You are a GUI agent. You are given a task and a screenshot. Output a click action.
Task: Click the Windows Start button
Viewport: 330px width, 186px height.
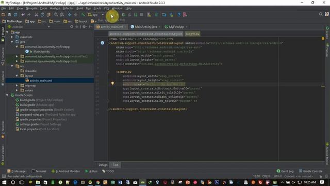(x=4, y=182)
